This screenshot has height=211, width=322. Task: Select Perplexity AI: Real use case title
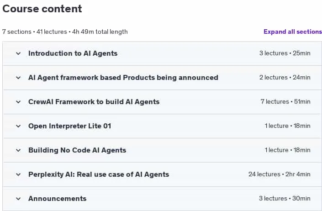(x=99, y=174)
